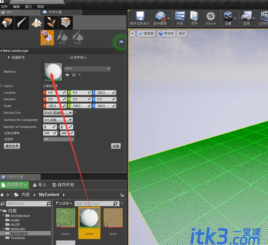
Task: Click the 创建 button
Action: [x=116, y=146]
